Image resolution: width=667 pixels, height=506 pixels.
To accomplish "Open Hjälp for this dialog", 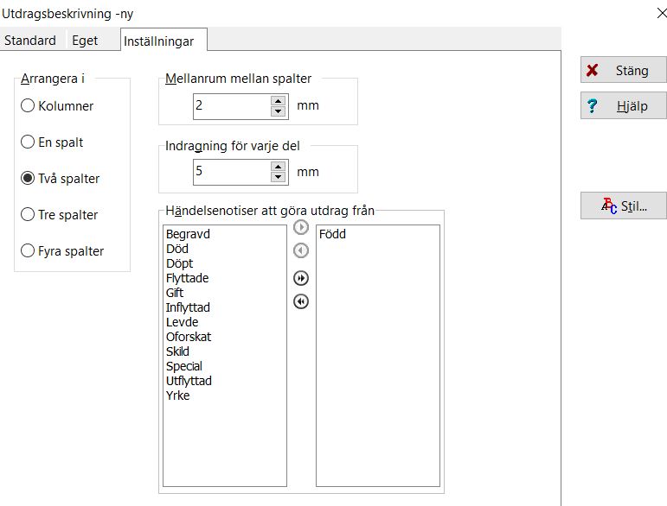I will tap(623, 106).
